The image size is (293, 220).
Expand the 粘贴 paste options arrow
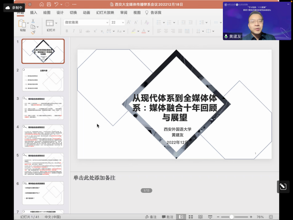tap(28, 23)
